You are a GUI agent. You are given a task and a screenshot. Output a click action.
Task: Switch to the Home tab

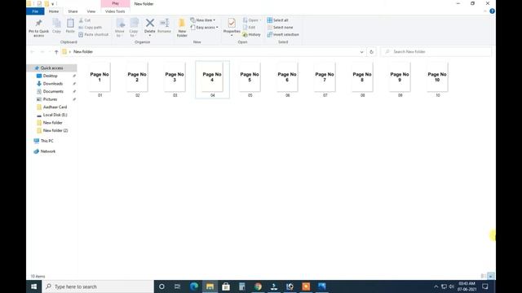[x=54, y=11]
